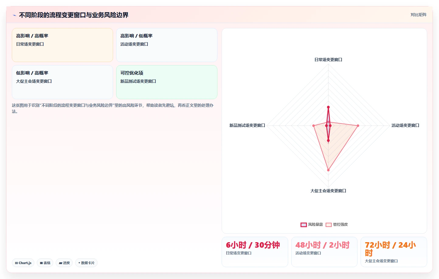This screenshot has width=439, height=279.
Task: Click the 大促主会场变更窗口 radar axis label
Action: (328, 191)
